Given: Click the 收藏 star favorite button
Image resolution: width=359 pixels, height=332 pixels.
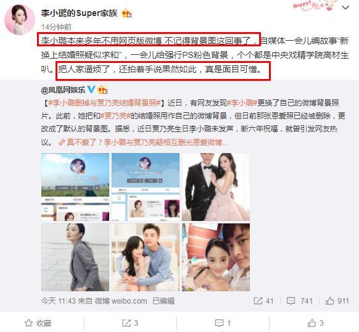Looking at the screenshot, I should 38,323.
